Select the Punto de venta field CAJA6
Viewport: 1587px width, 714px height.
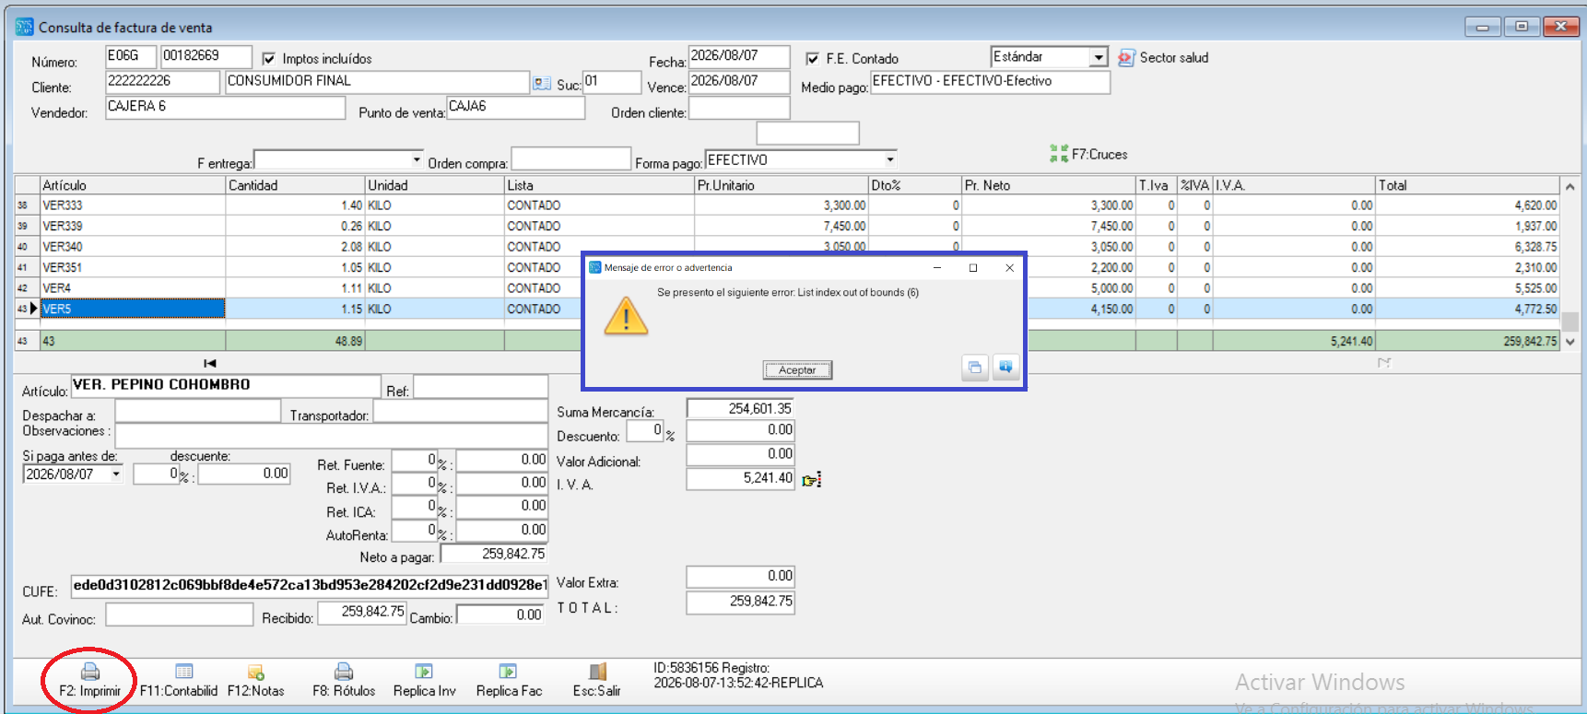tap(515, 107)
